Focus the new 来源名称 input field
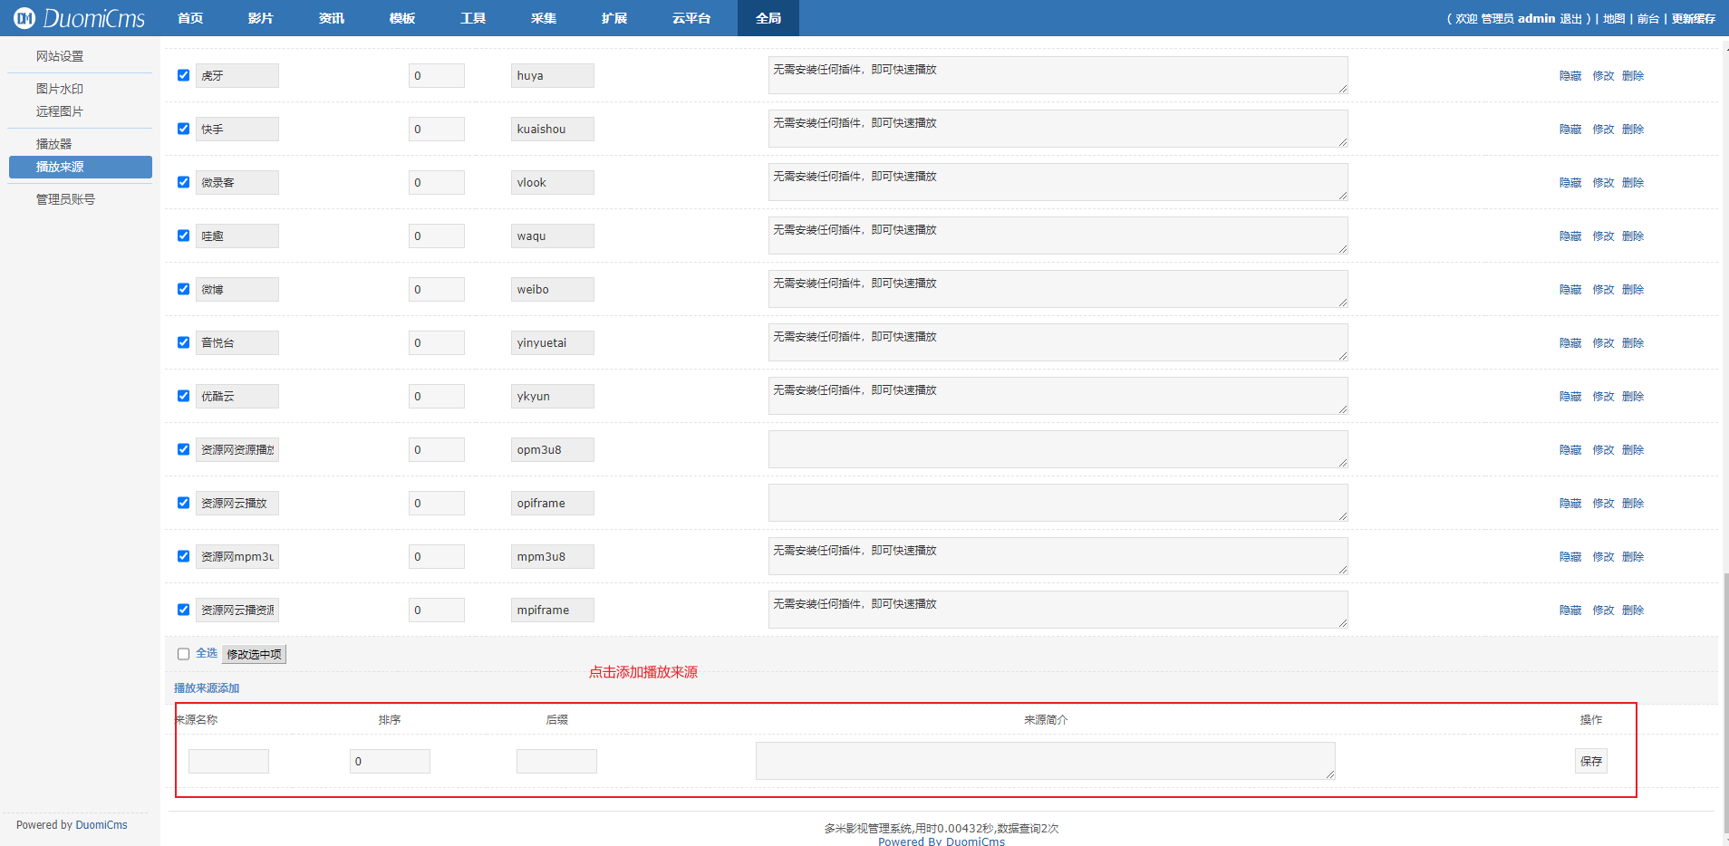Viewport: 1729px width, 846px height. tap(228, 761)
